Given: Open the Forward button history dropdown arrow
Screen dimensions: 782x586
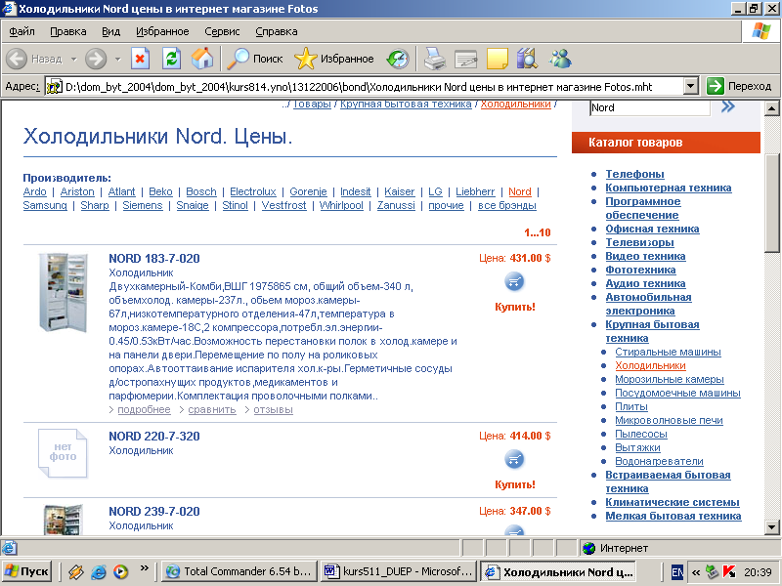Looking at the screenshot, I should click(117, 59).
